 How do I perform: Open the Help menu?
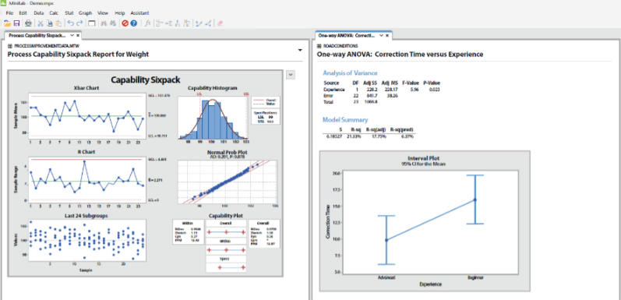[120, 13]
